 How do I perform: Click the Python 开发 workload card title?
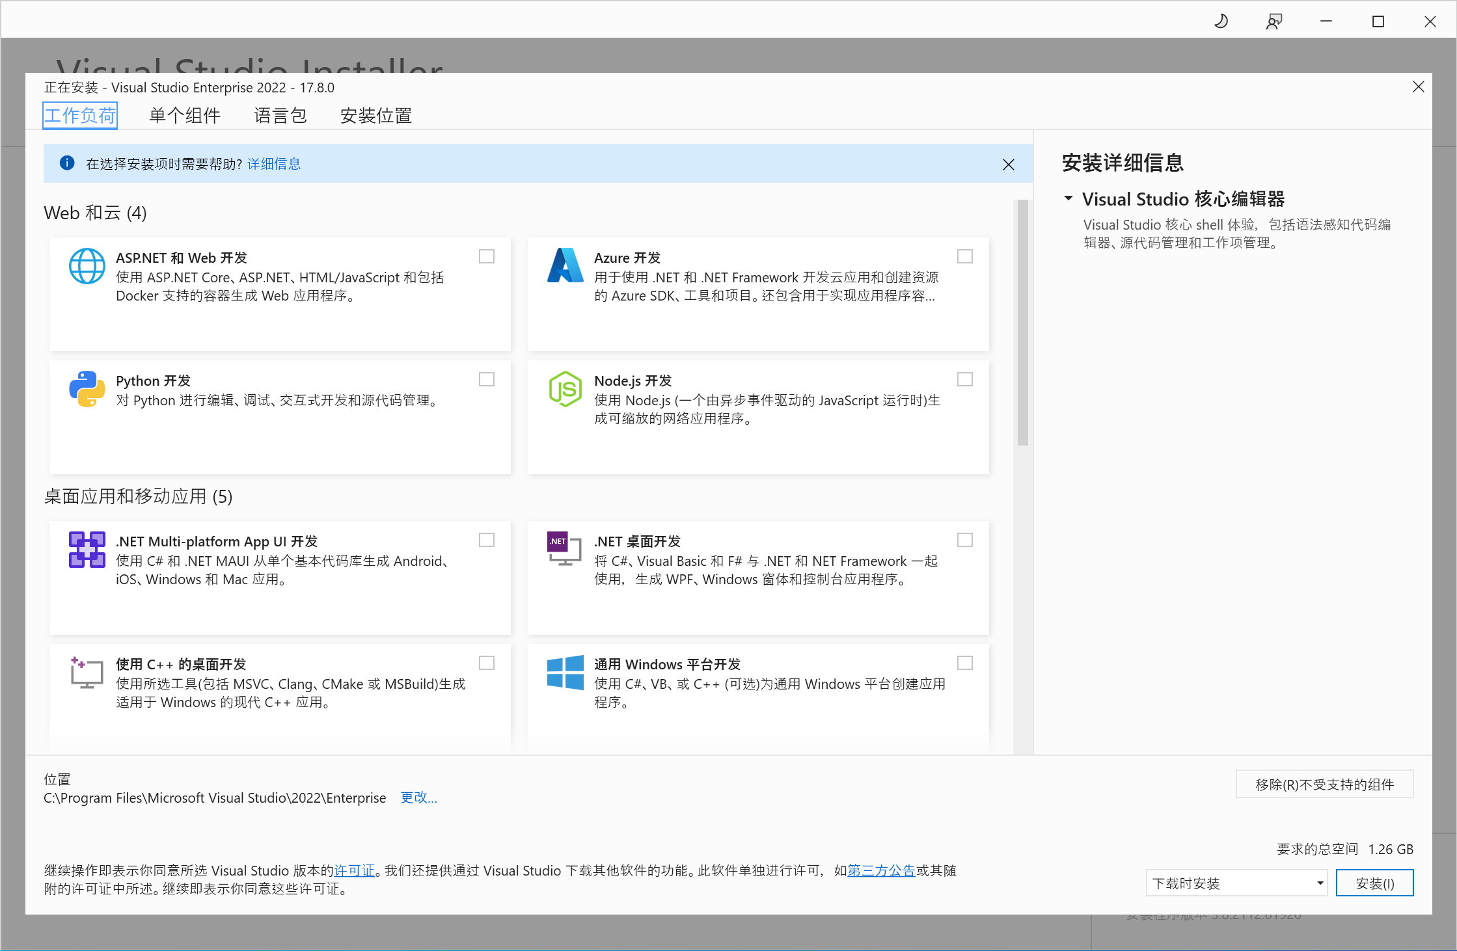pyautogui.click(x=153, y=381)
